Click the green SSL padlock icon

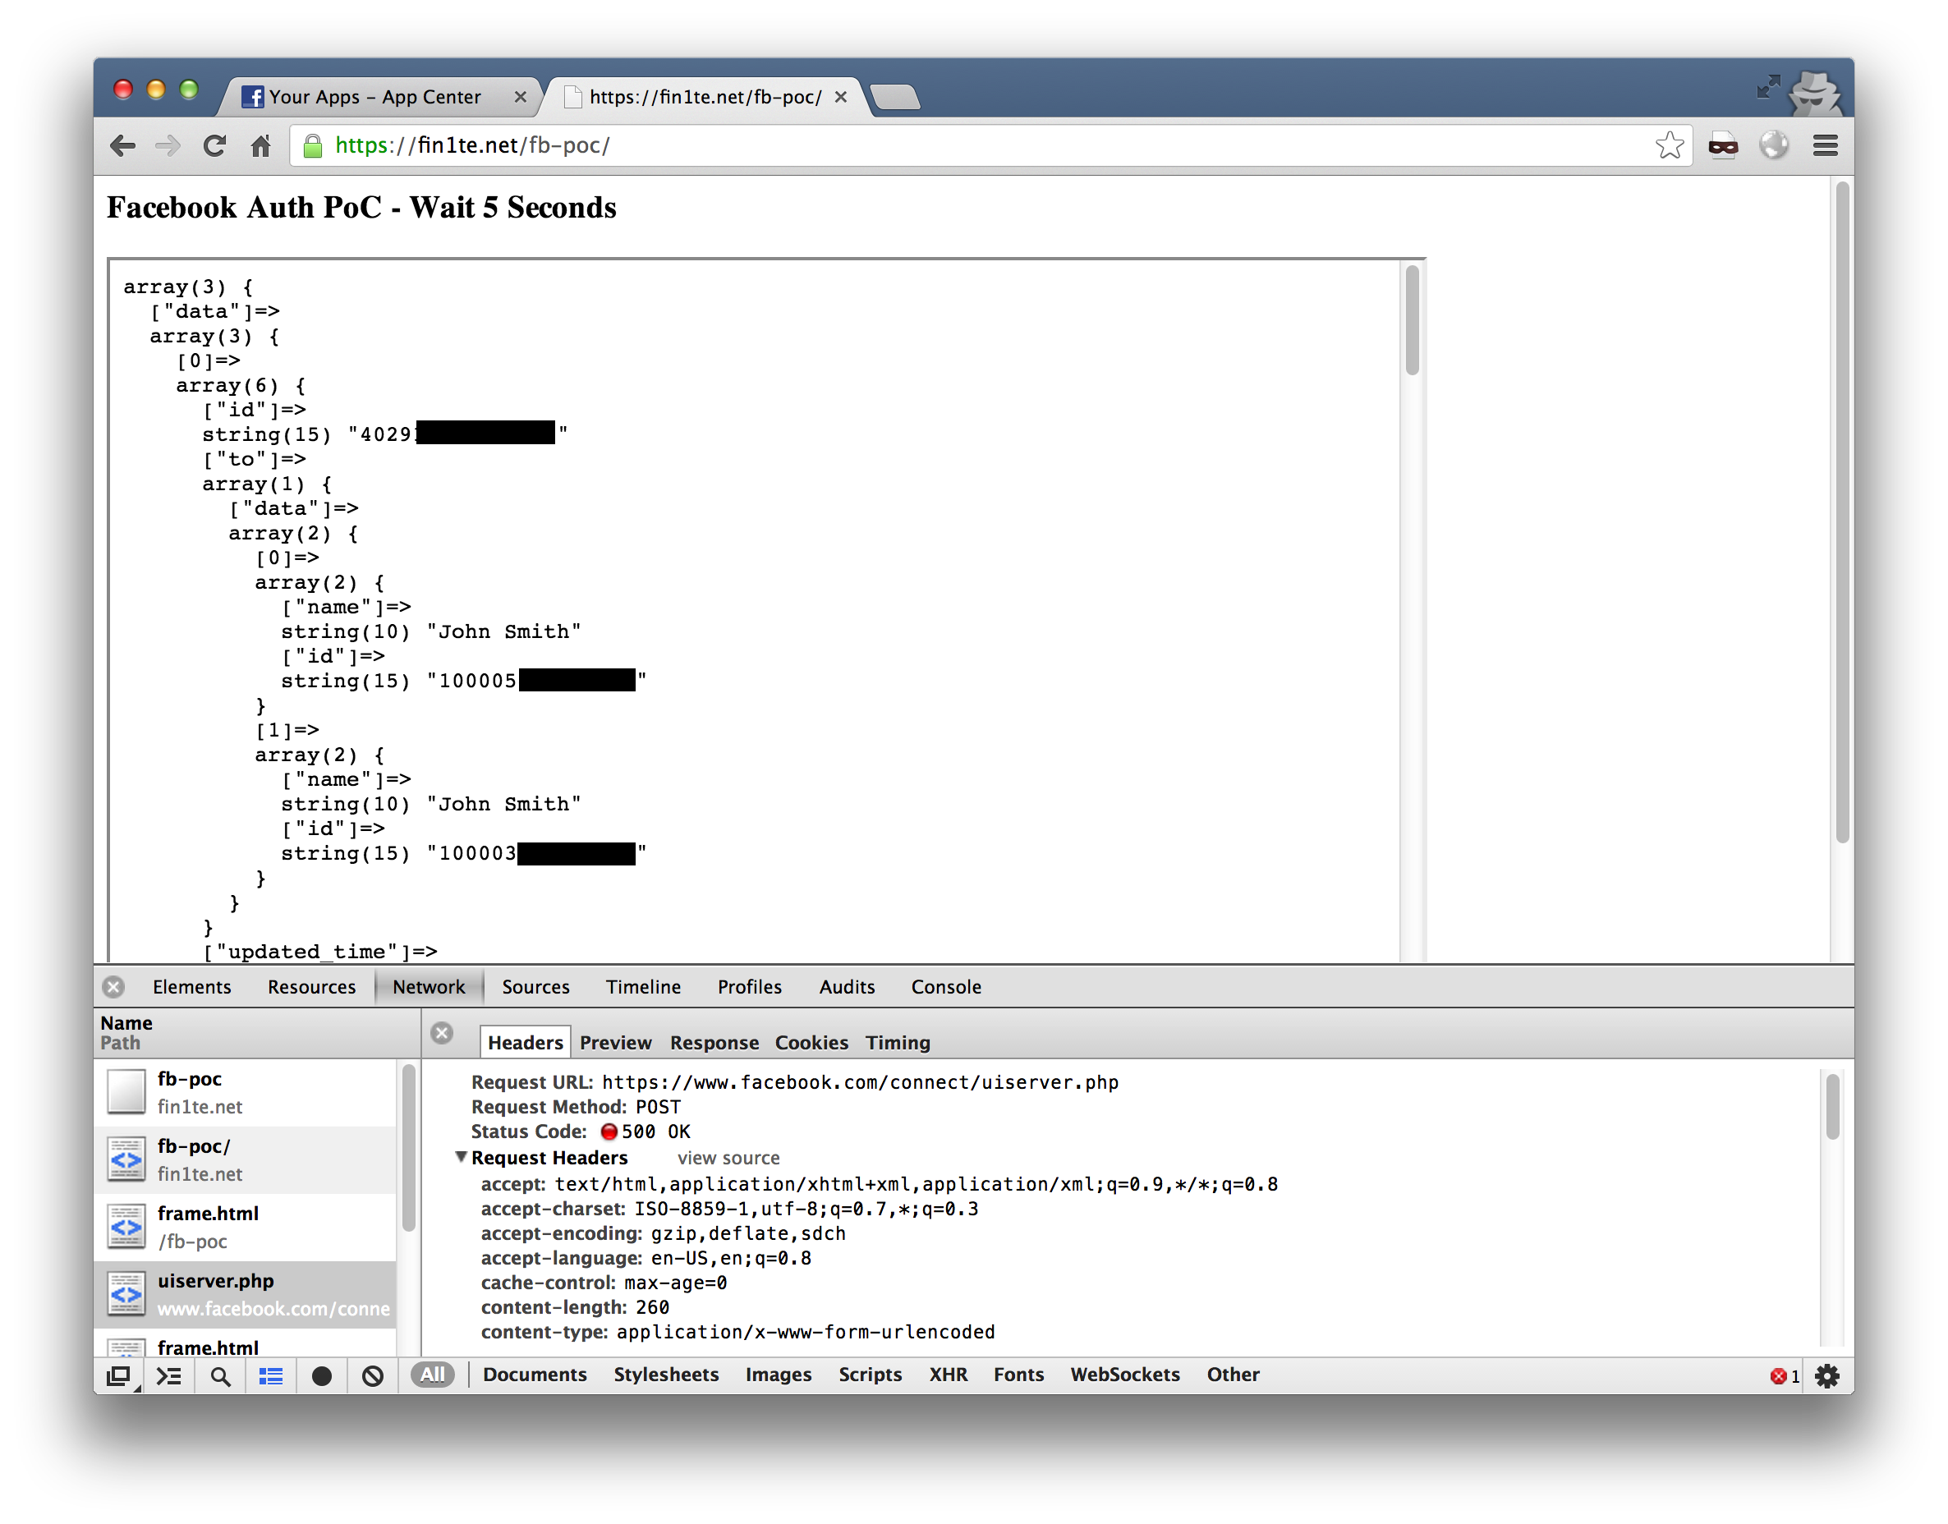point(312,145)
